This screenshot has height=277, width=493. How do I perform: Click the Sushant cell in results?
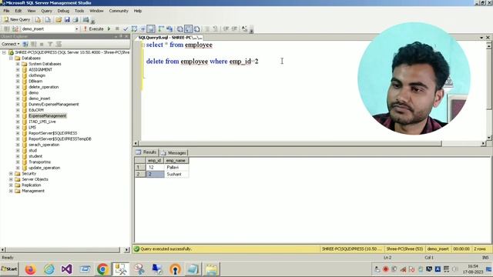point(176,174)
